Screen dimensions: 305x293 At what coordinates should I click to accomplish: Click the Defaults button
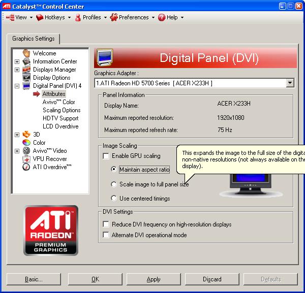point(270,279)
